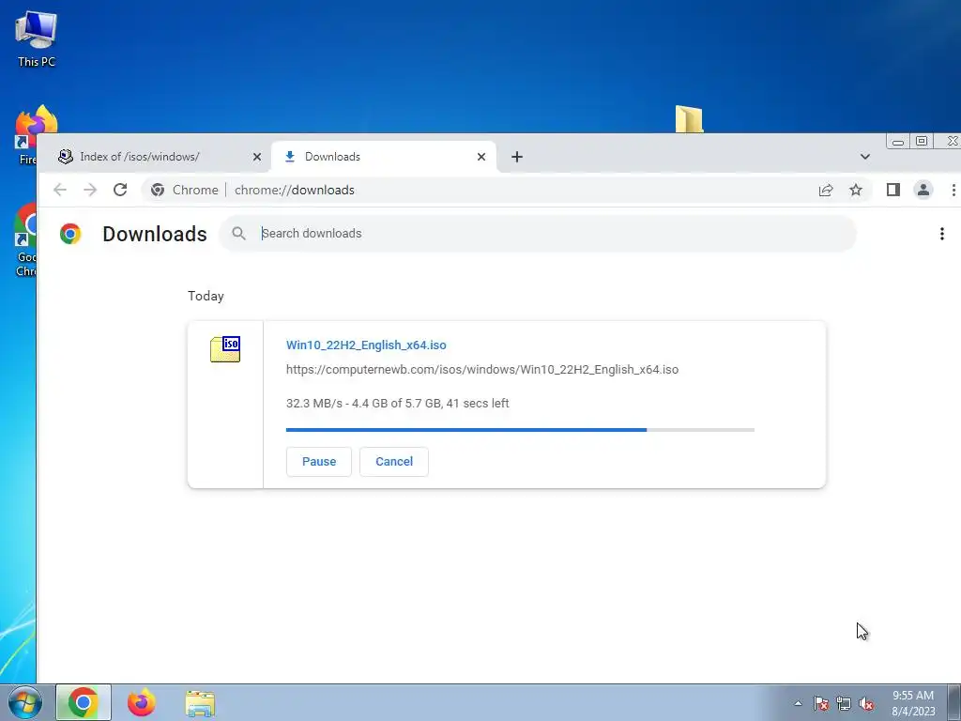This screenshot has width=961, height=721.
Task: Click the muted volume tray icon
Action: click(x=866, y=703)
